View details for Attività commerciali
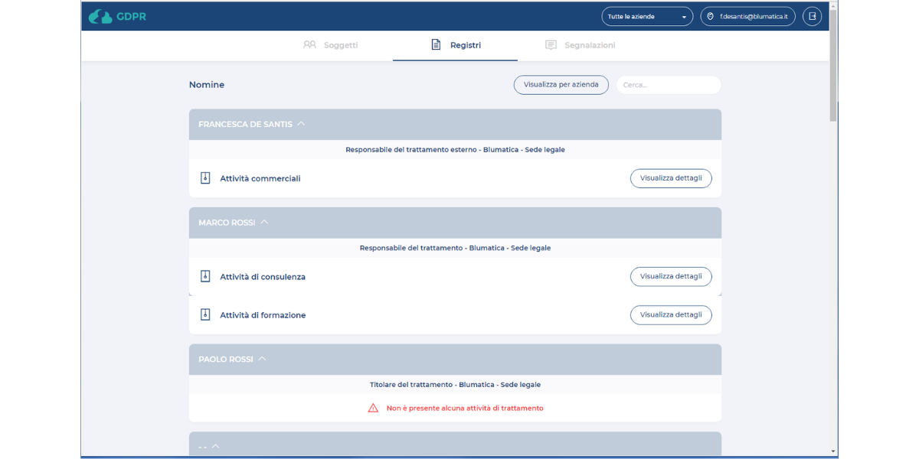The image size is (919, 459). point(670,178)
